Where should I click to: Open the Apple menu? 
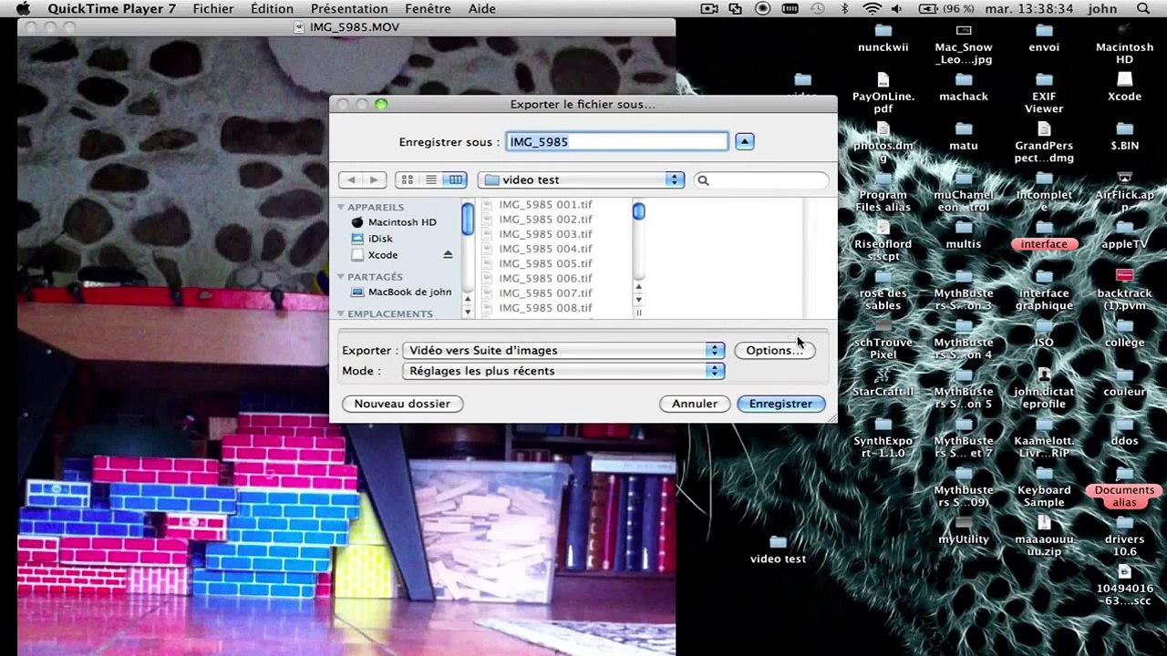(24, 9)
